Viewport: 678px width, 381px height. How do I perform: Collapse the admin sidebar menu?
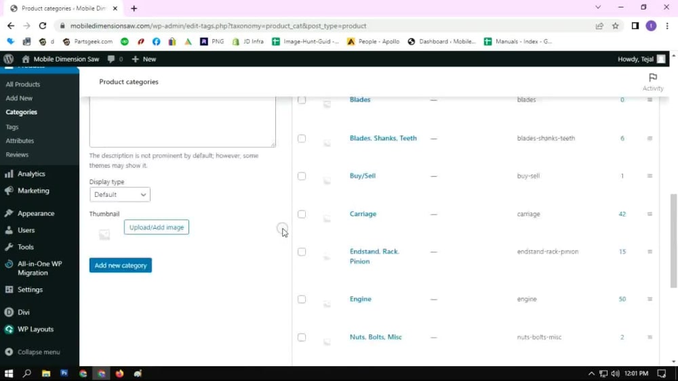tap(39, 352)
